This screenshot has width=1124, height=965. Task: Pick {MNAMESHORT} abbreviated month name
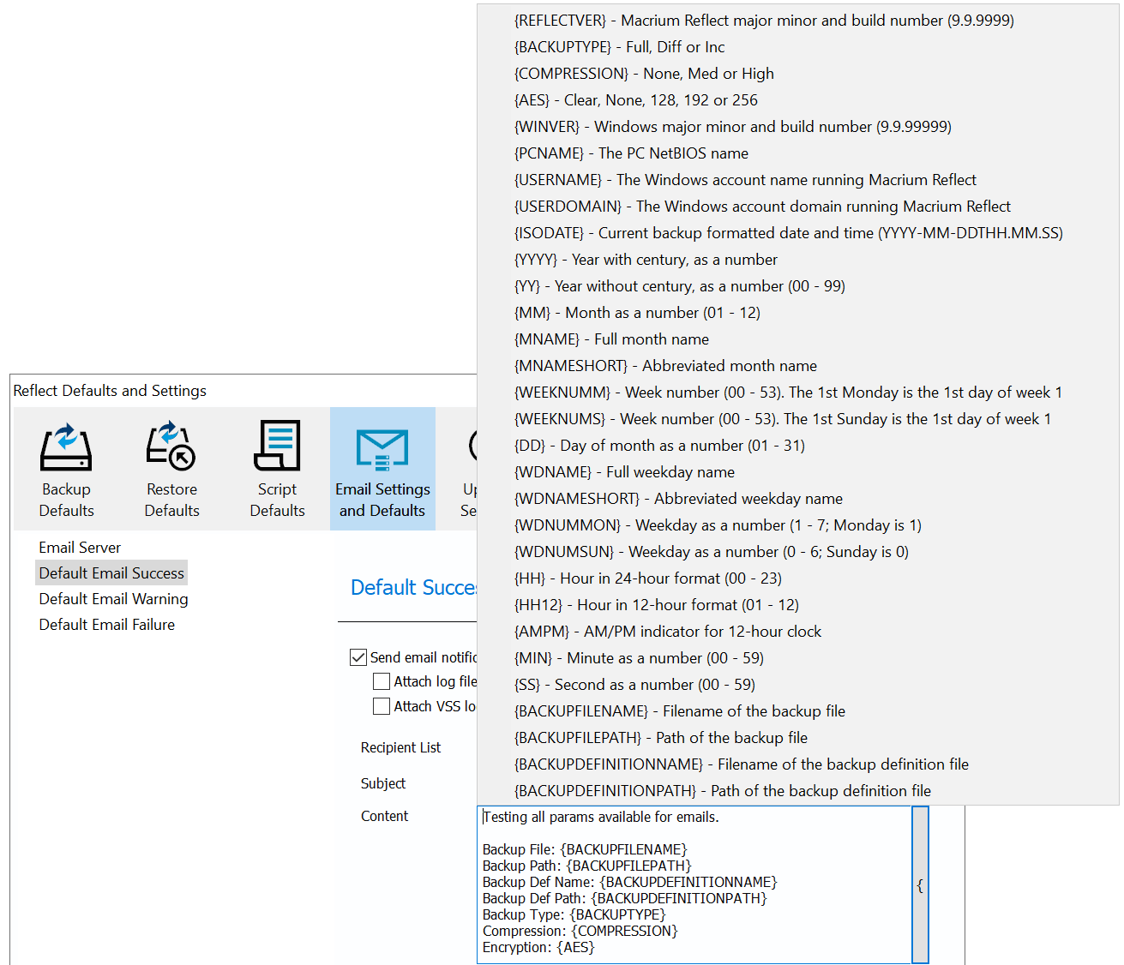[x=797, y=366]
